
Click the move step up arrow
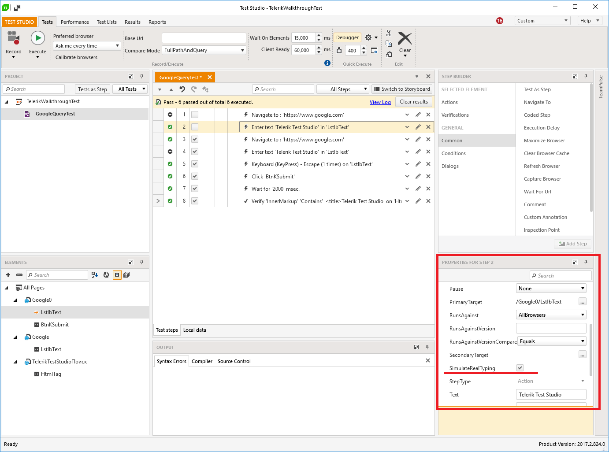(x=171, y=89)
